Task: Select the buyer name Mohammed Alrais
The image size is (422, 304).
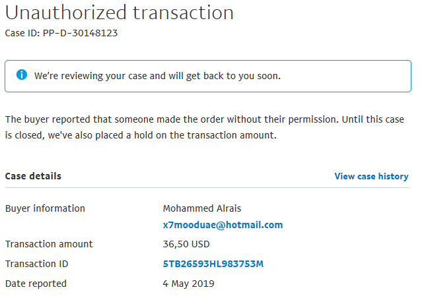Action: [202, 208]
